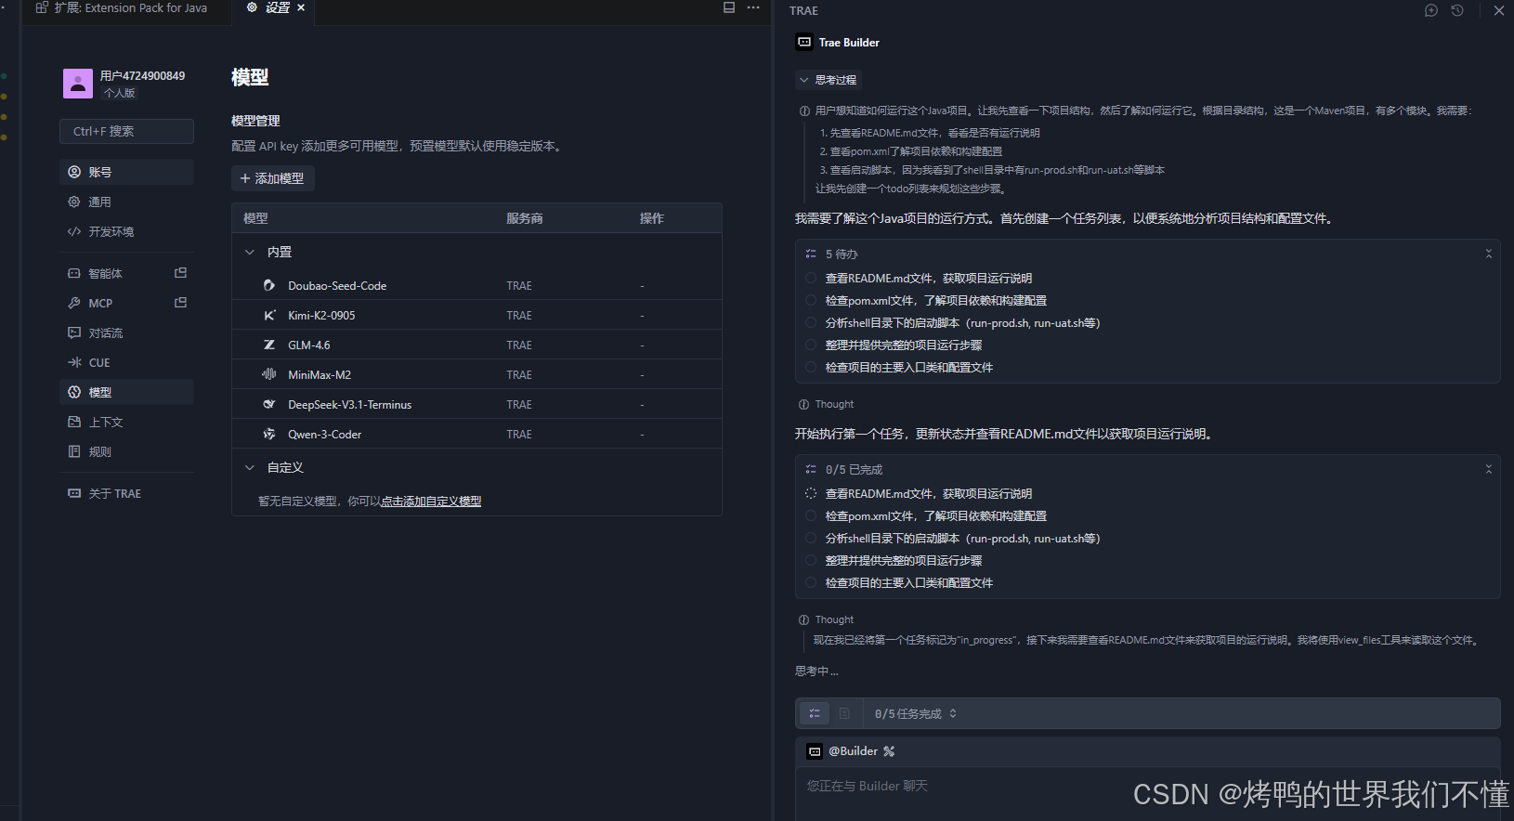This screenshot has width=1514, height=821.
Task: Click the @Builder agent selector
Action: pos(852,750)
